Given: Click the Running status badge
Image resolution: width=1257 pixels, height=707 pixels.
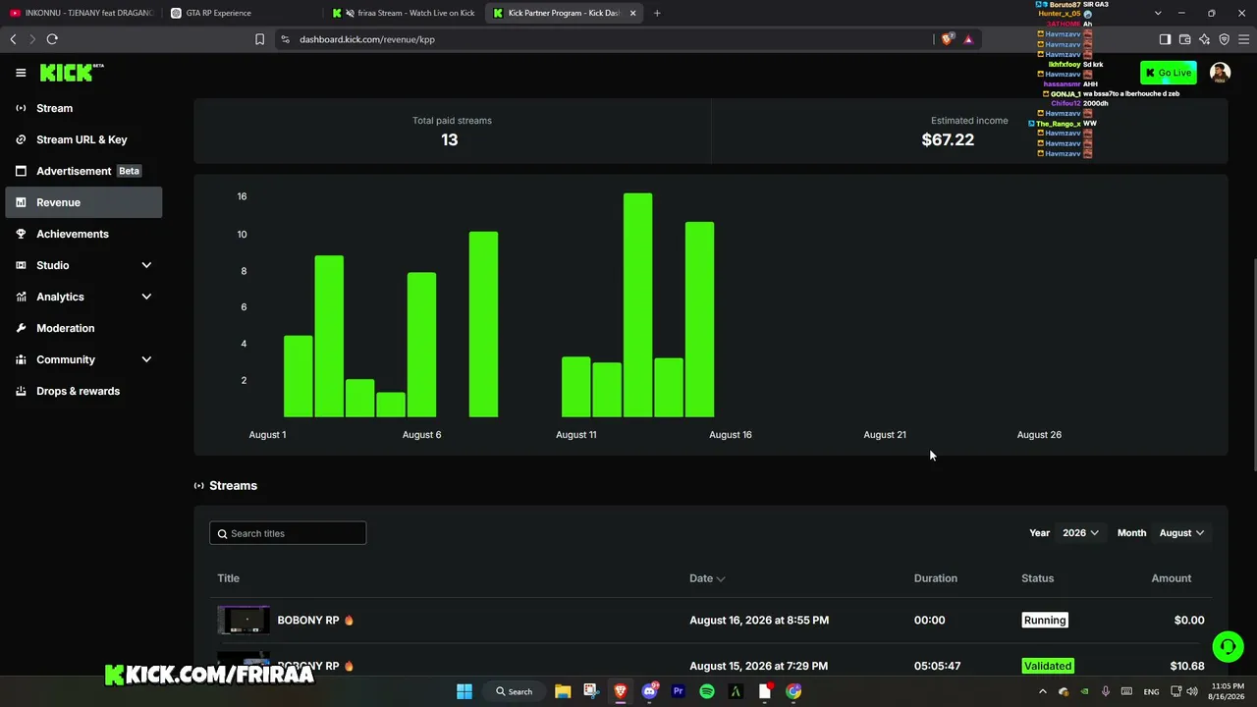Looking at the screenshot, I should coord(1045,621).
